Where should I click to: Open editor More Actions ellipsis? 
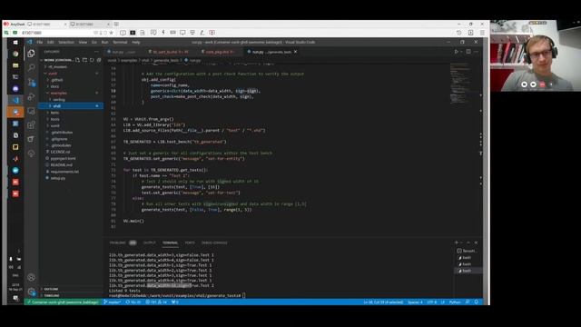tap(476, 52)
